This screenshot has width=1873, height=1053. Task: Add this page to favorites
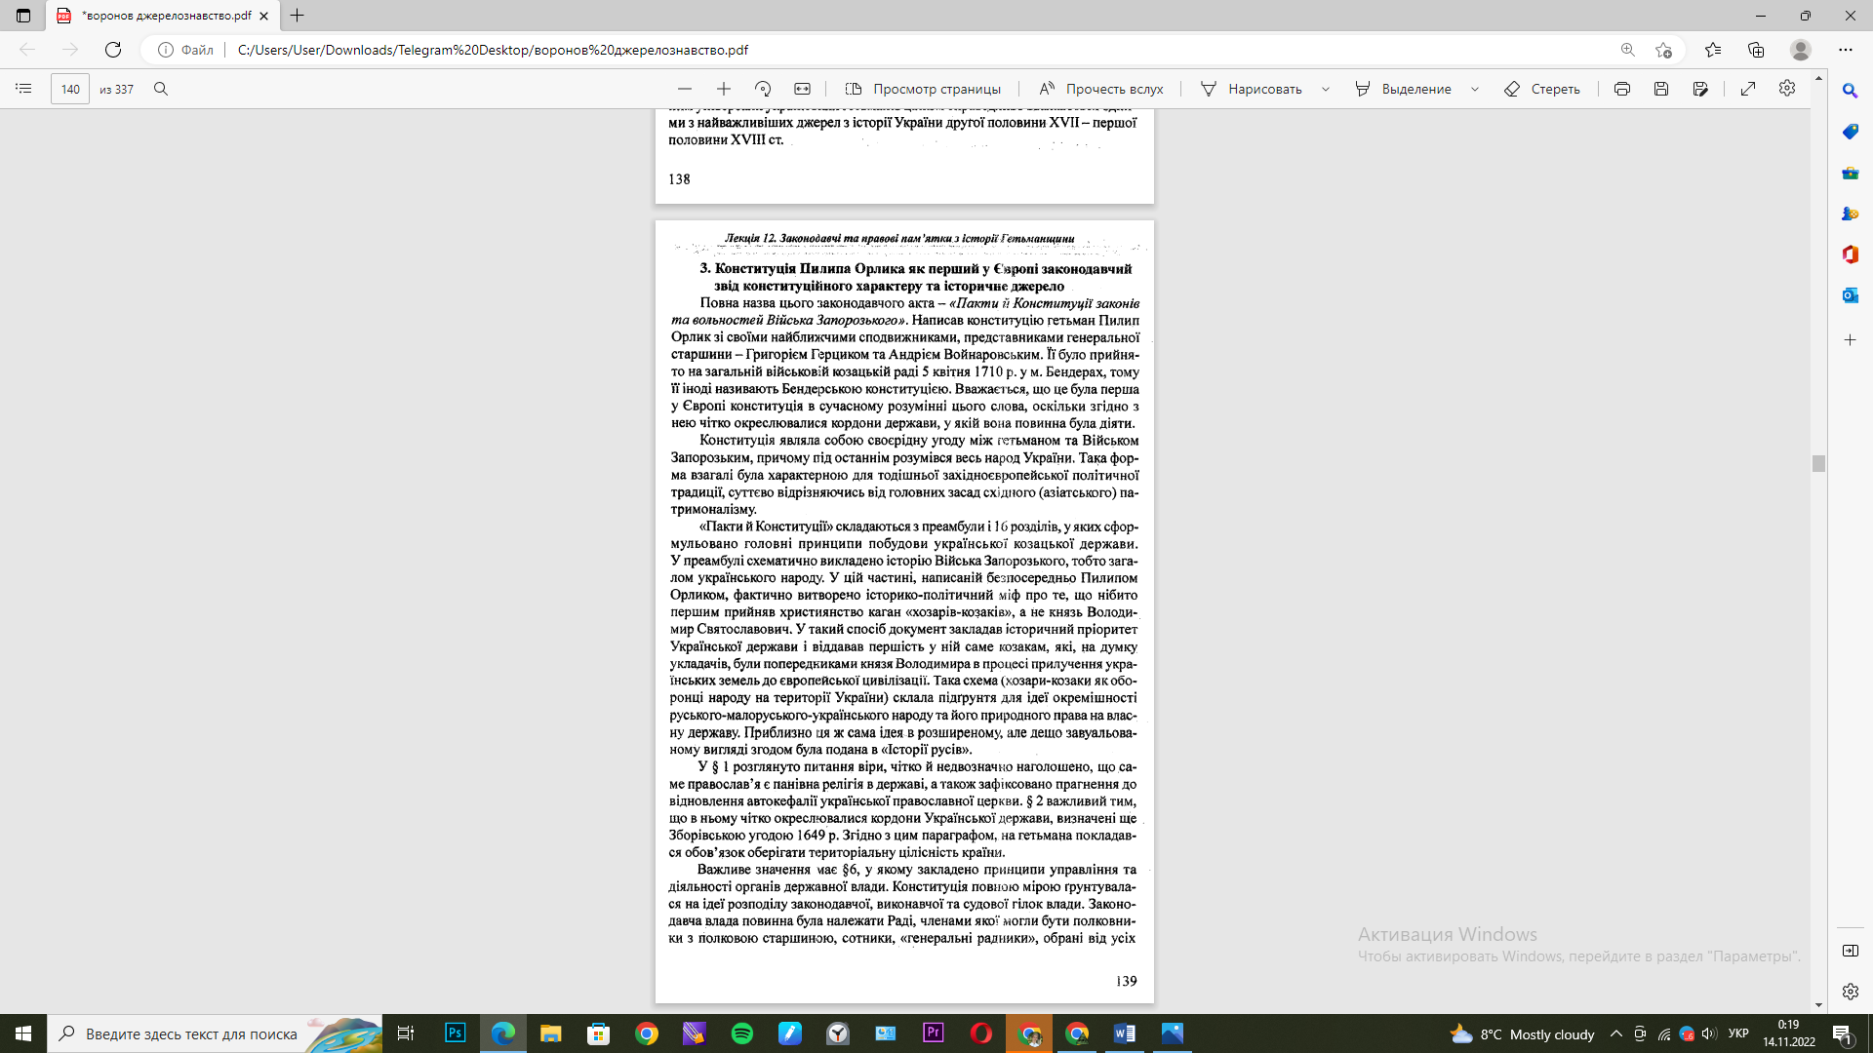[x=1664, y=50]
